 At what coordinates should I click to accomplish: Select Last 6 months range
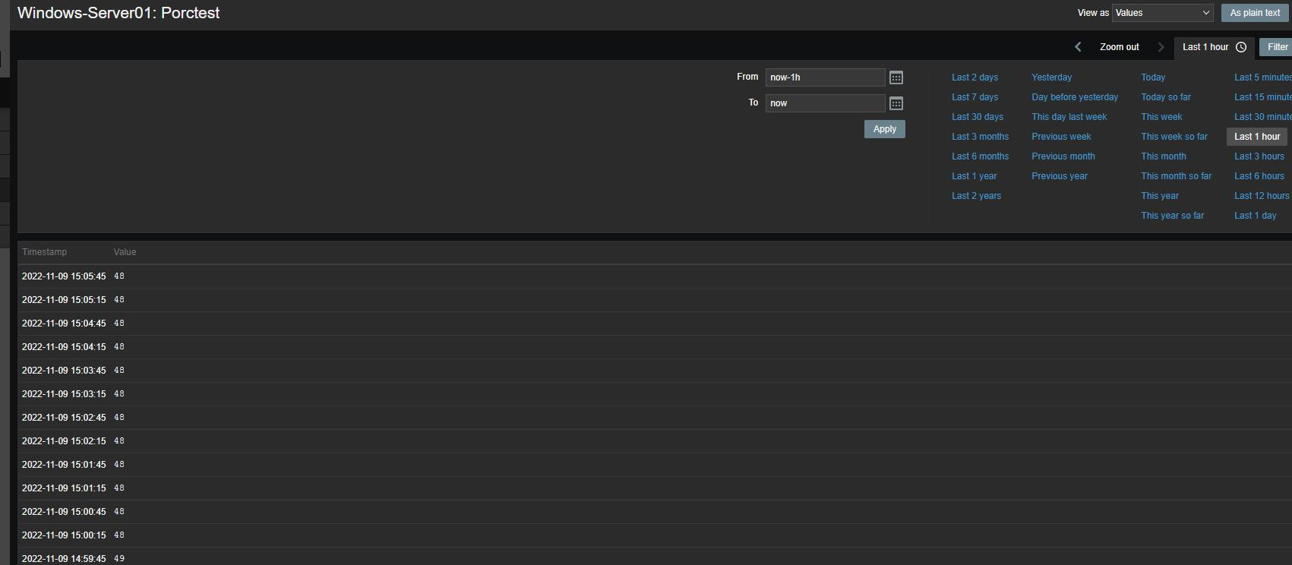tap(980, 156)
